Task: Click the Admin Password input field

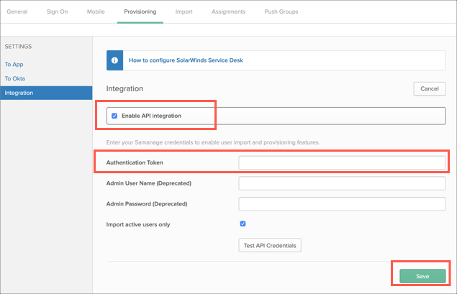Action: click(x=342, y=203)
